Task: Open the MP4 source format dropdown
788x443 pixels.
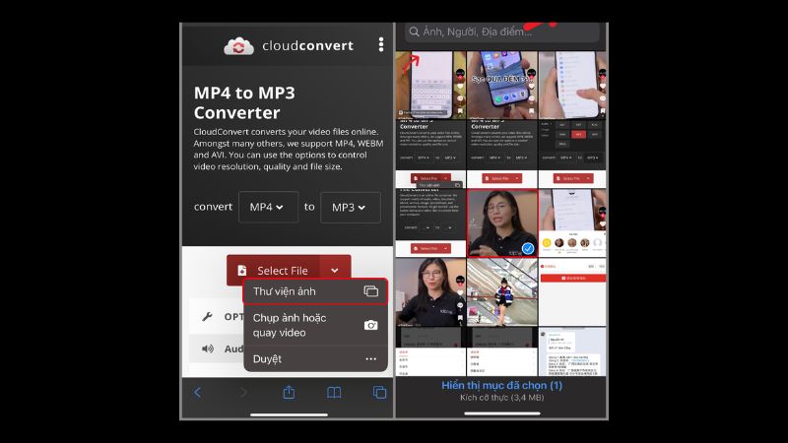Action: click(x=268, y=207)
